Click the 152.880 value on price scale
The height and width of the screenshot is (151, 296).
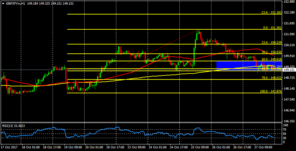[x=289, y=2]
